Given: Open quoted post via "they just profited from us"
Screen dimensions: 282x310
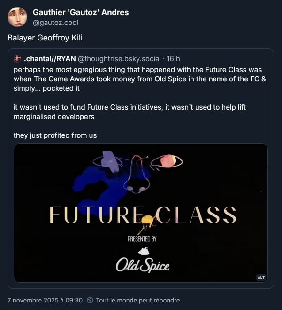Looking at the screenshot, I should click(x=55, y=135).
